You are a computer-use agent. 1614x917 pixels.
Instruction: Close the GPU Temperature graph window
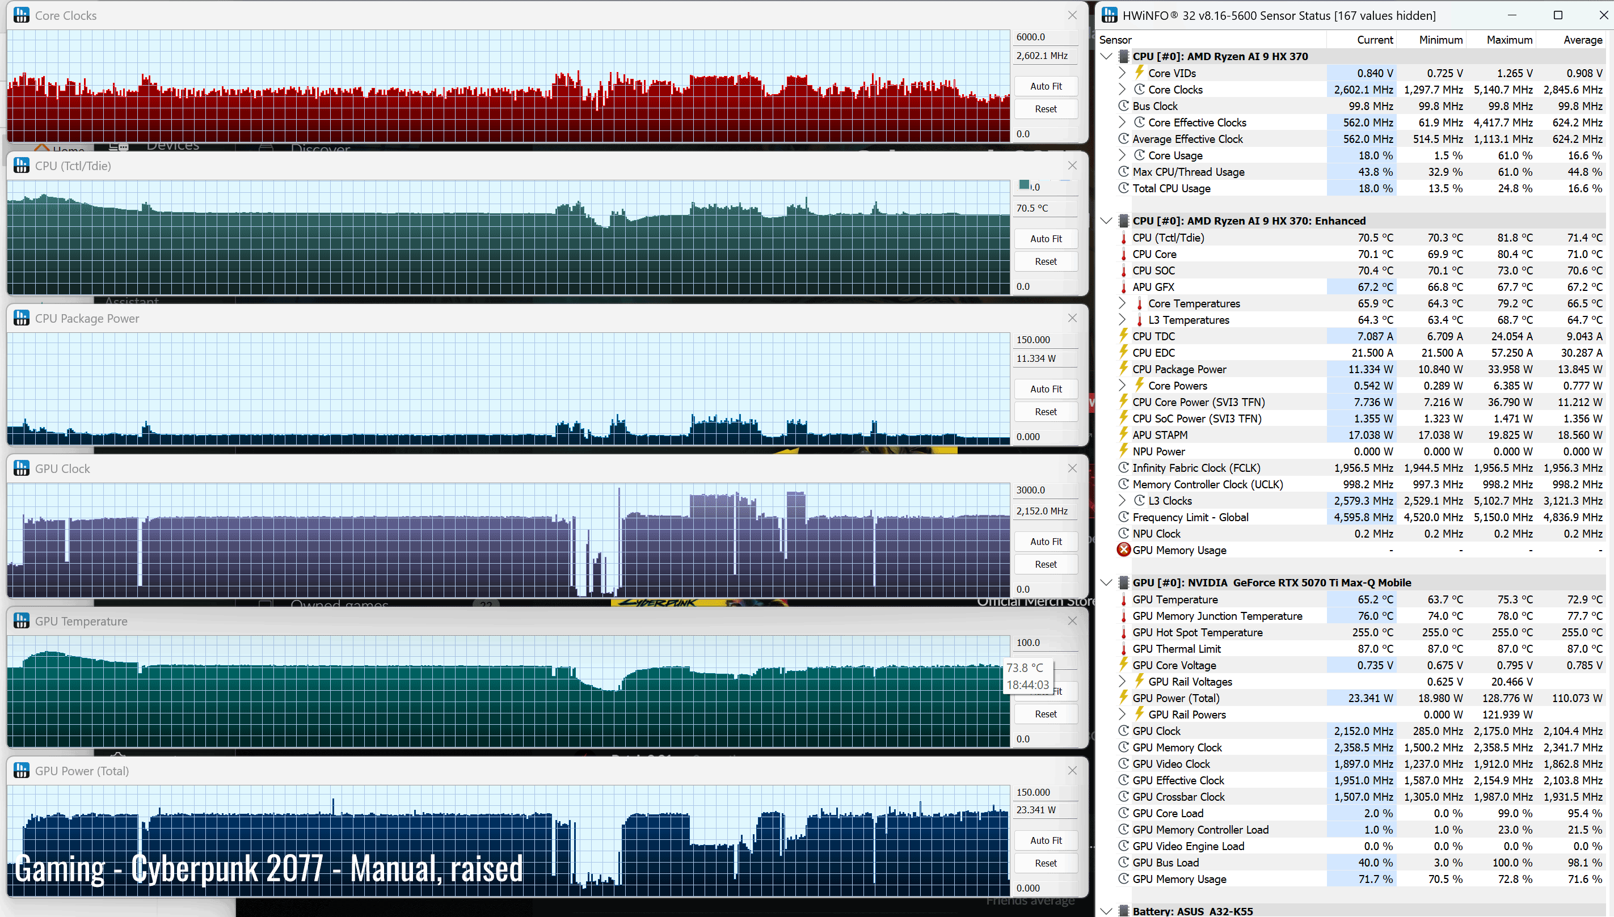point(1072,621)
